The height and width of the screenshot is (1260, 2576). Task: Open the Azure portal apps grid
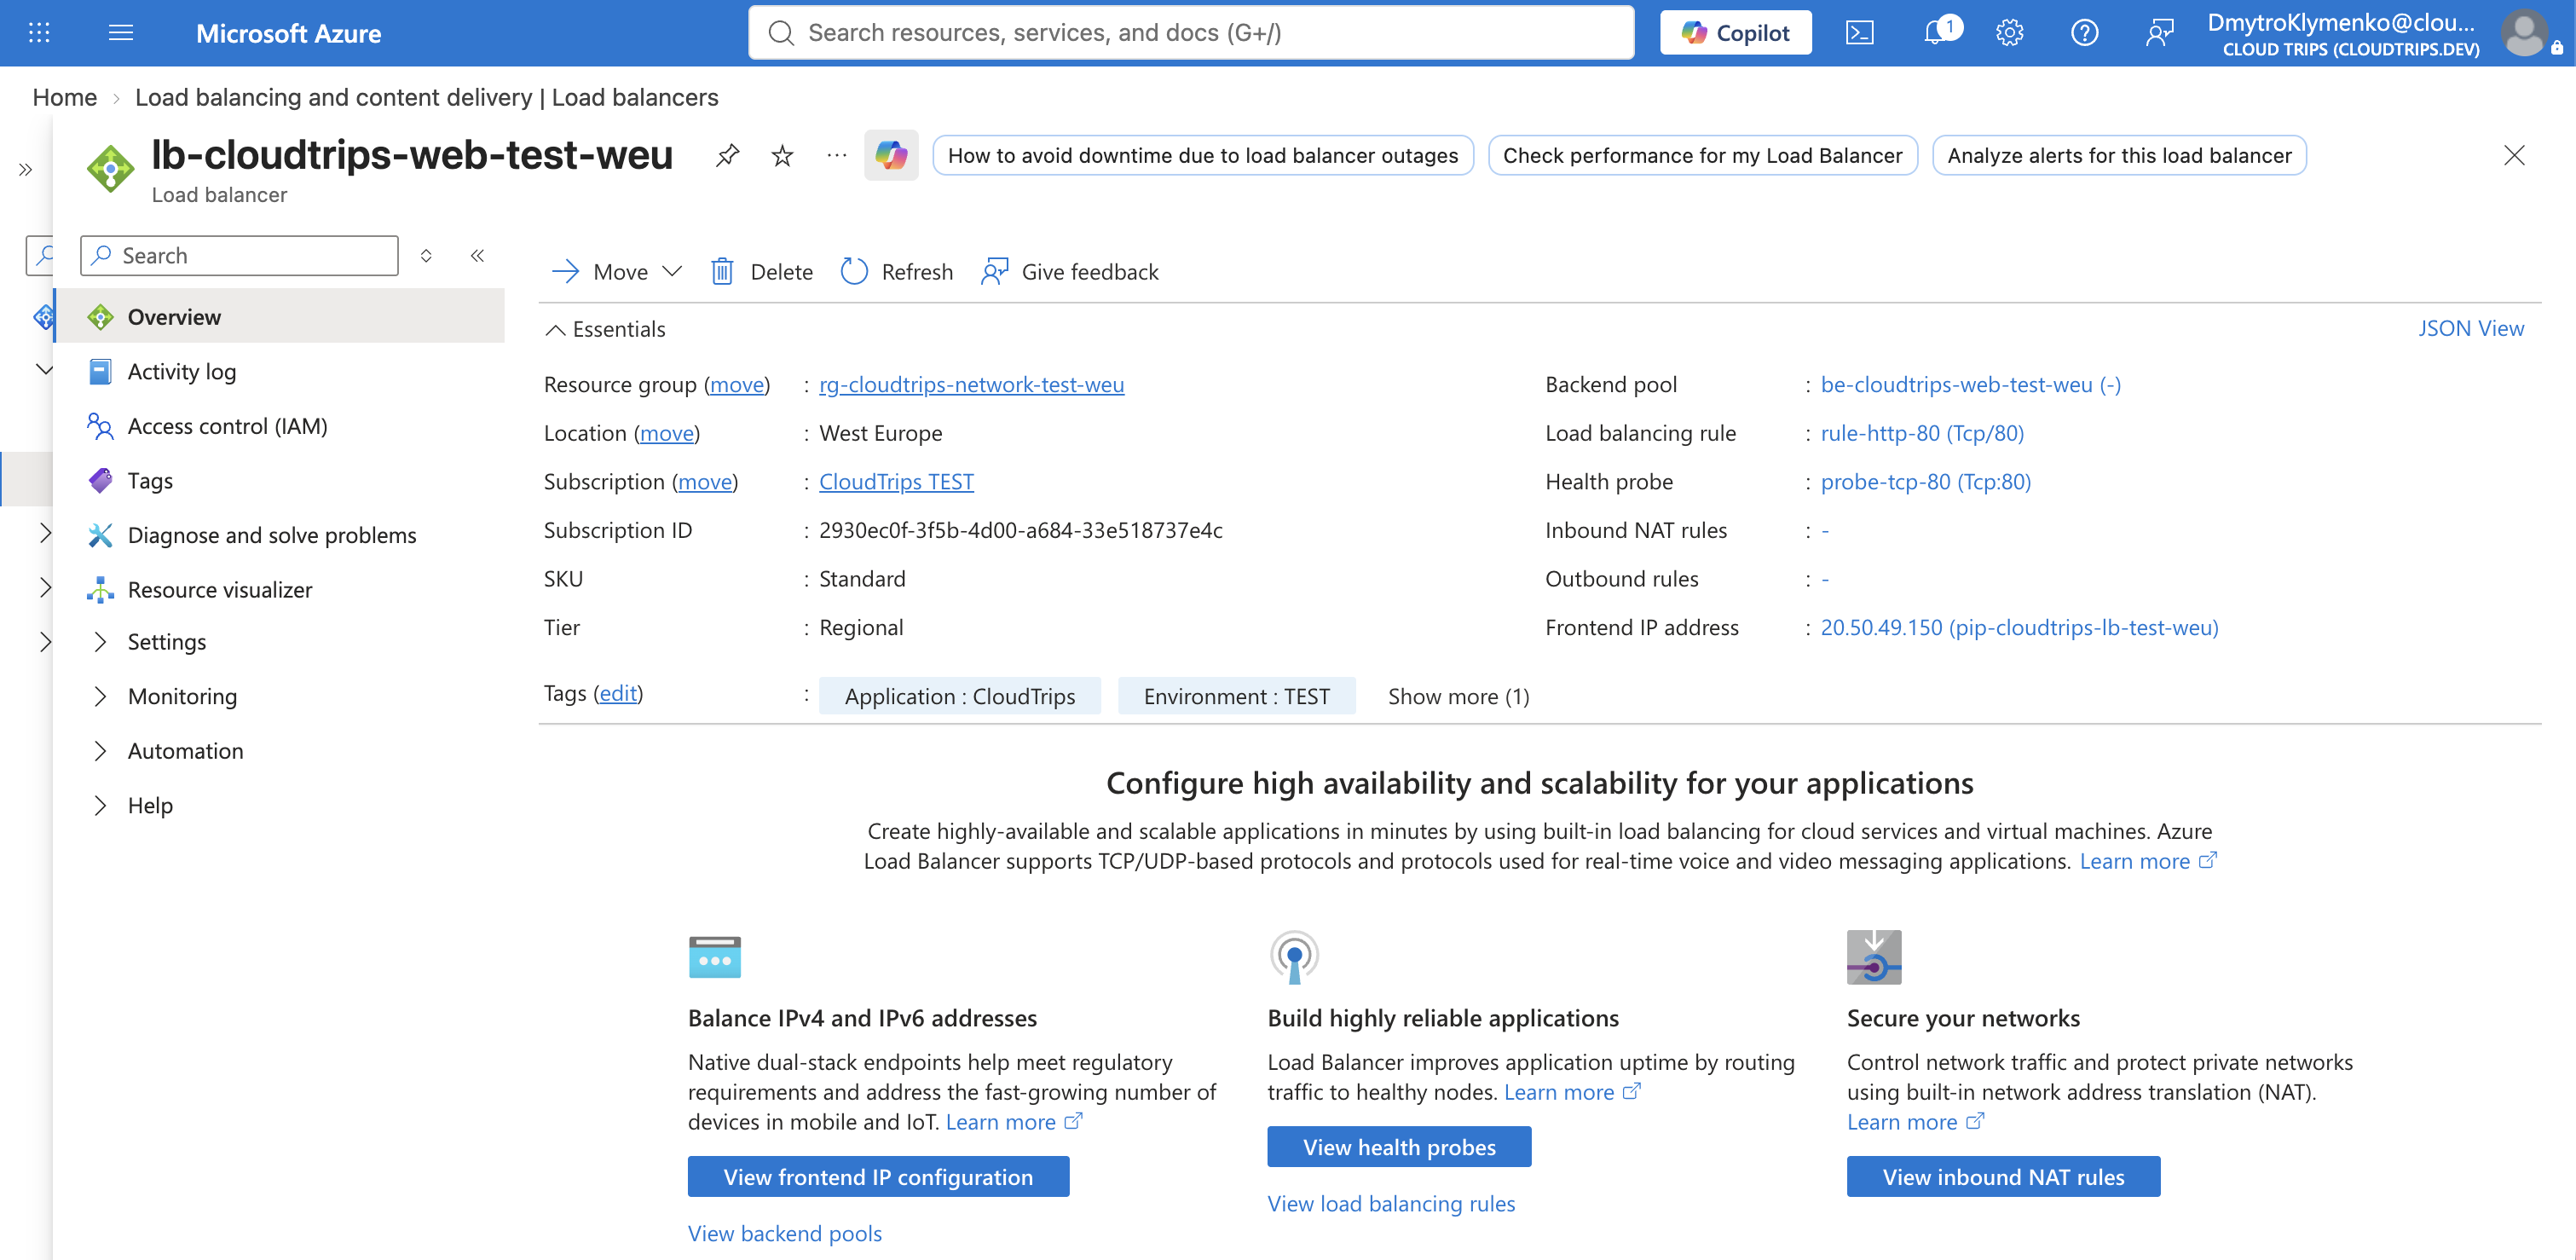click(x=39, y=33)
